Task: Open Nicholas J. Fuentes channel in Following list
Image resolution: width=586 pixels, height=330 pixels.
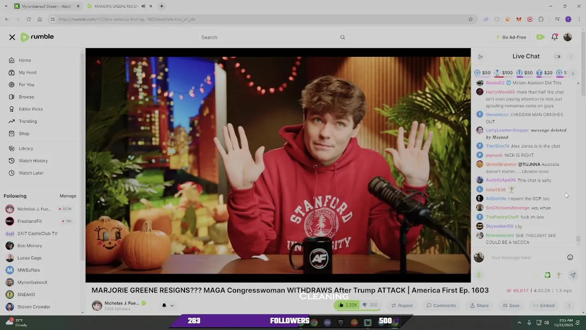Action: (34, 209)
